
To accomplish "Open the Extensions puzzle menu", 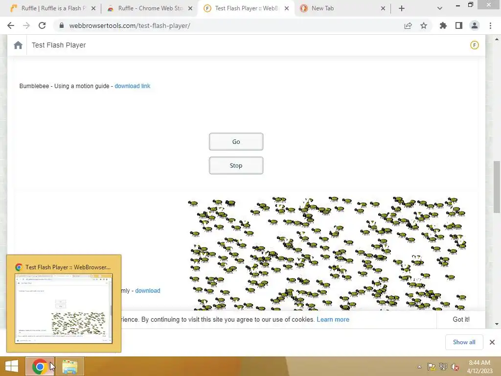I will (443, 25).
